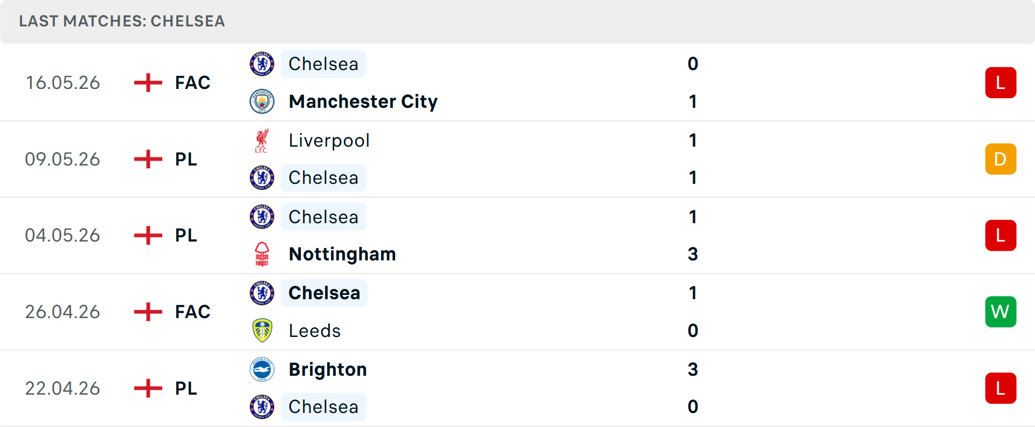The height and width of the screenshot is (427, 1035).
Task: Click red L badge for Brighton match
Action: pyautogui.click(x=1000, y=388)
